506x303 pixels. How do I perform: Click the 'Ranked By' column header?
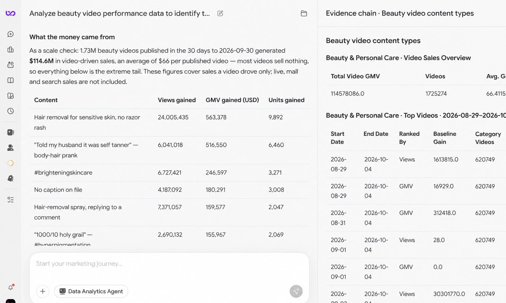[409, 138]
